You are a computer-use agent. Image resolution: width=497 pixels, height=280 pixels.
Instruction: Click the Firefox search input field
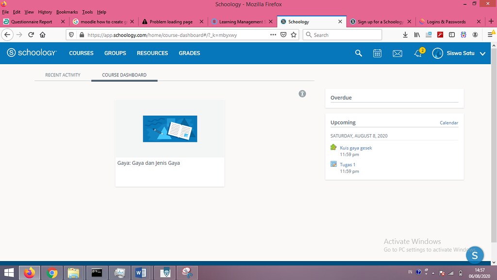[x=342, y=35]
